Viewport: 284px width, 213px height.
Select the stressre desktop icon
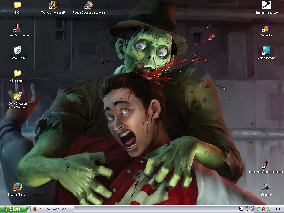pyautogui.click(x=266, y=187)
